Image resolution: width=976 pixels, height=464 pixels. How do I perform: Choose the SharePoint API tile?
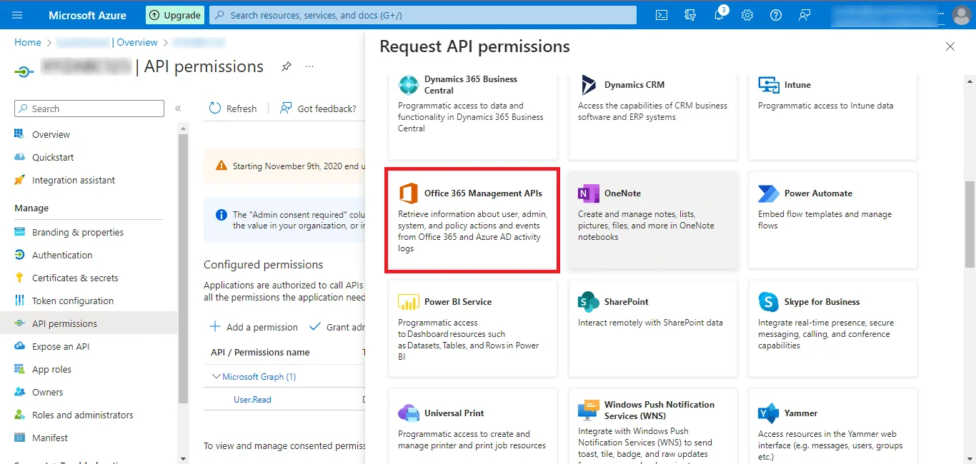tap(652, 328)
